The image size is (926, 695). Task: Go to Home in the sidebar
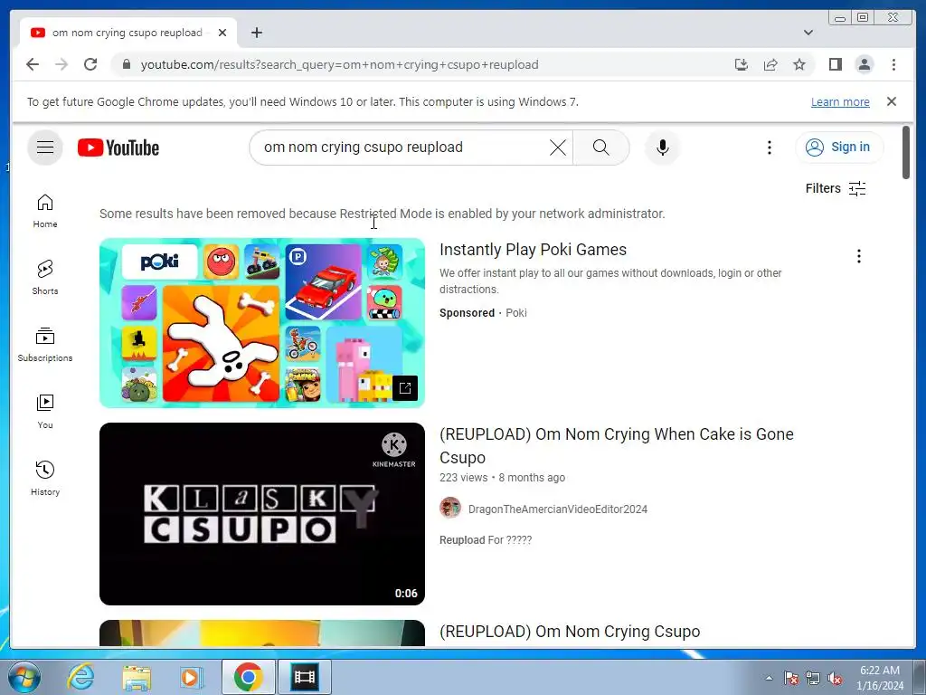45,211
